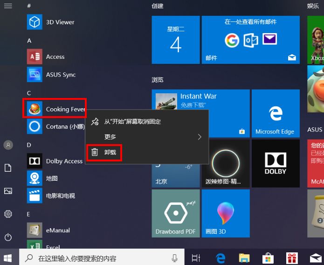The width and height of the screenshot is (324, 265).
Task: Click the red gift icon on taskbar
Action: click(292, 258)
